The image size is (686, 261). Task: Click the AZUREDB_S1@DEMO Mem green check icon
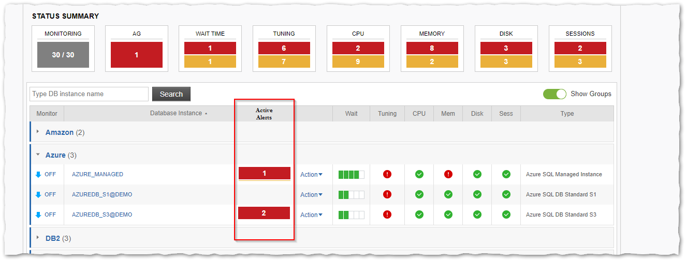pos(448,194)
